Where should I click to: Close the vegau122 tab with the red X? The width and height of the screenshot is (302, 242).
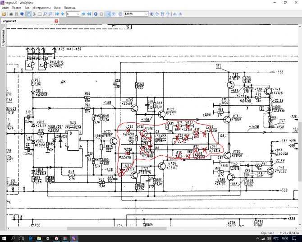coord(56,21)
